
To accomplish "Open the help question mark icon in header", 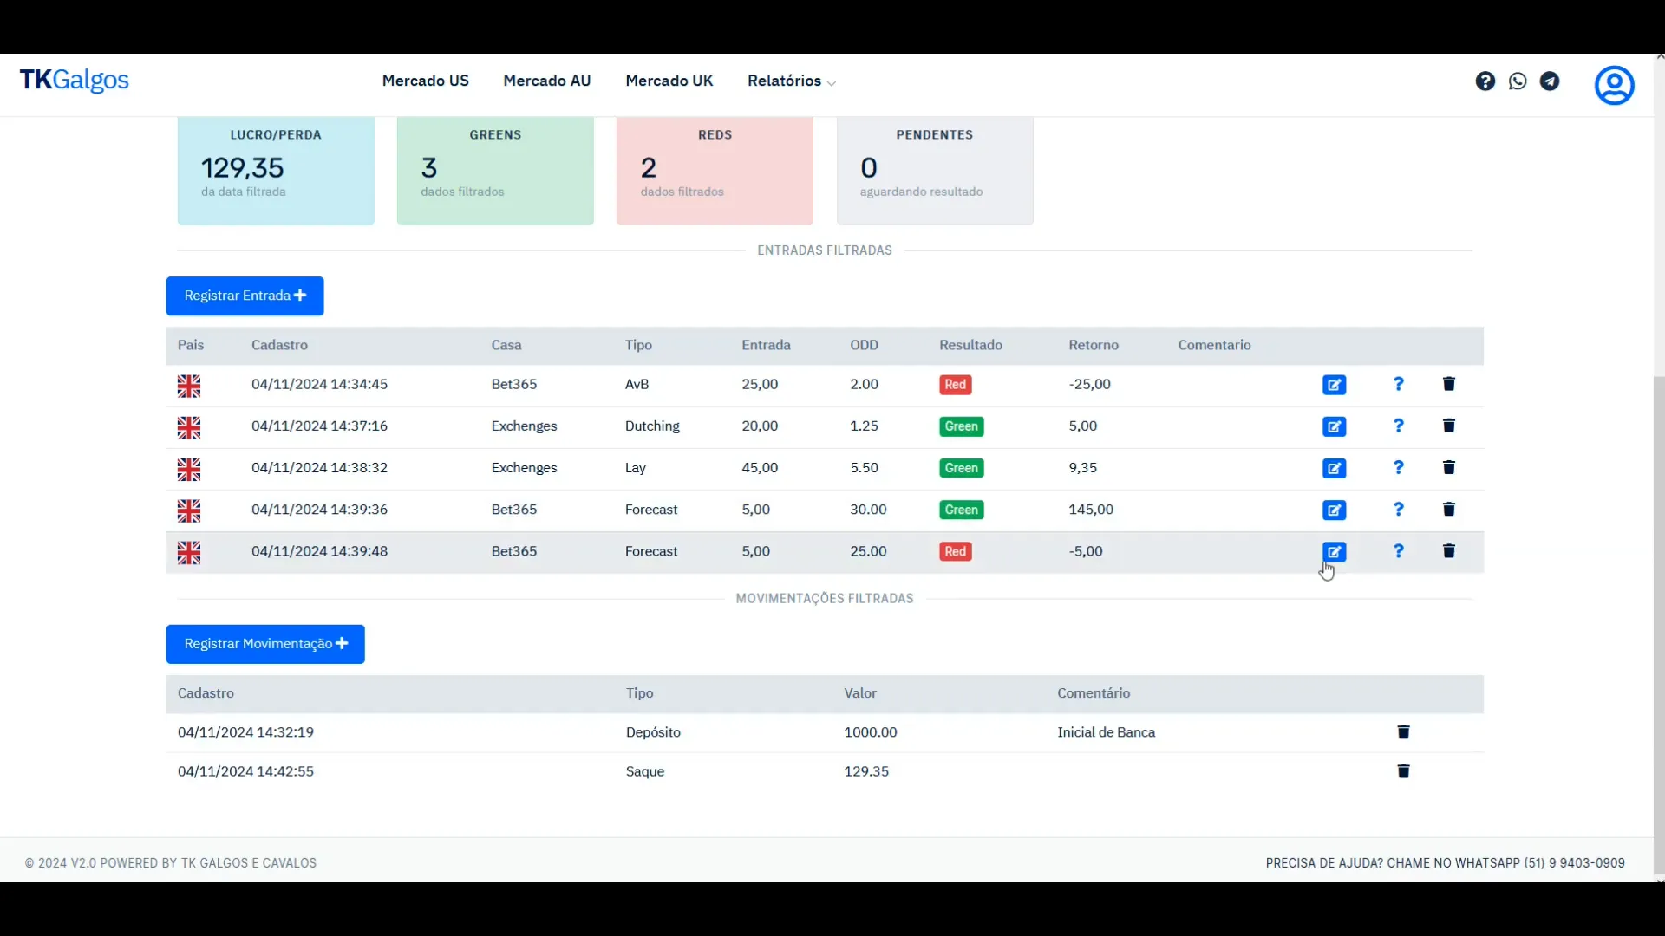I will pos(1485,81).
